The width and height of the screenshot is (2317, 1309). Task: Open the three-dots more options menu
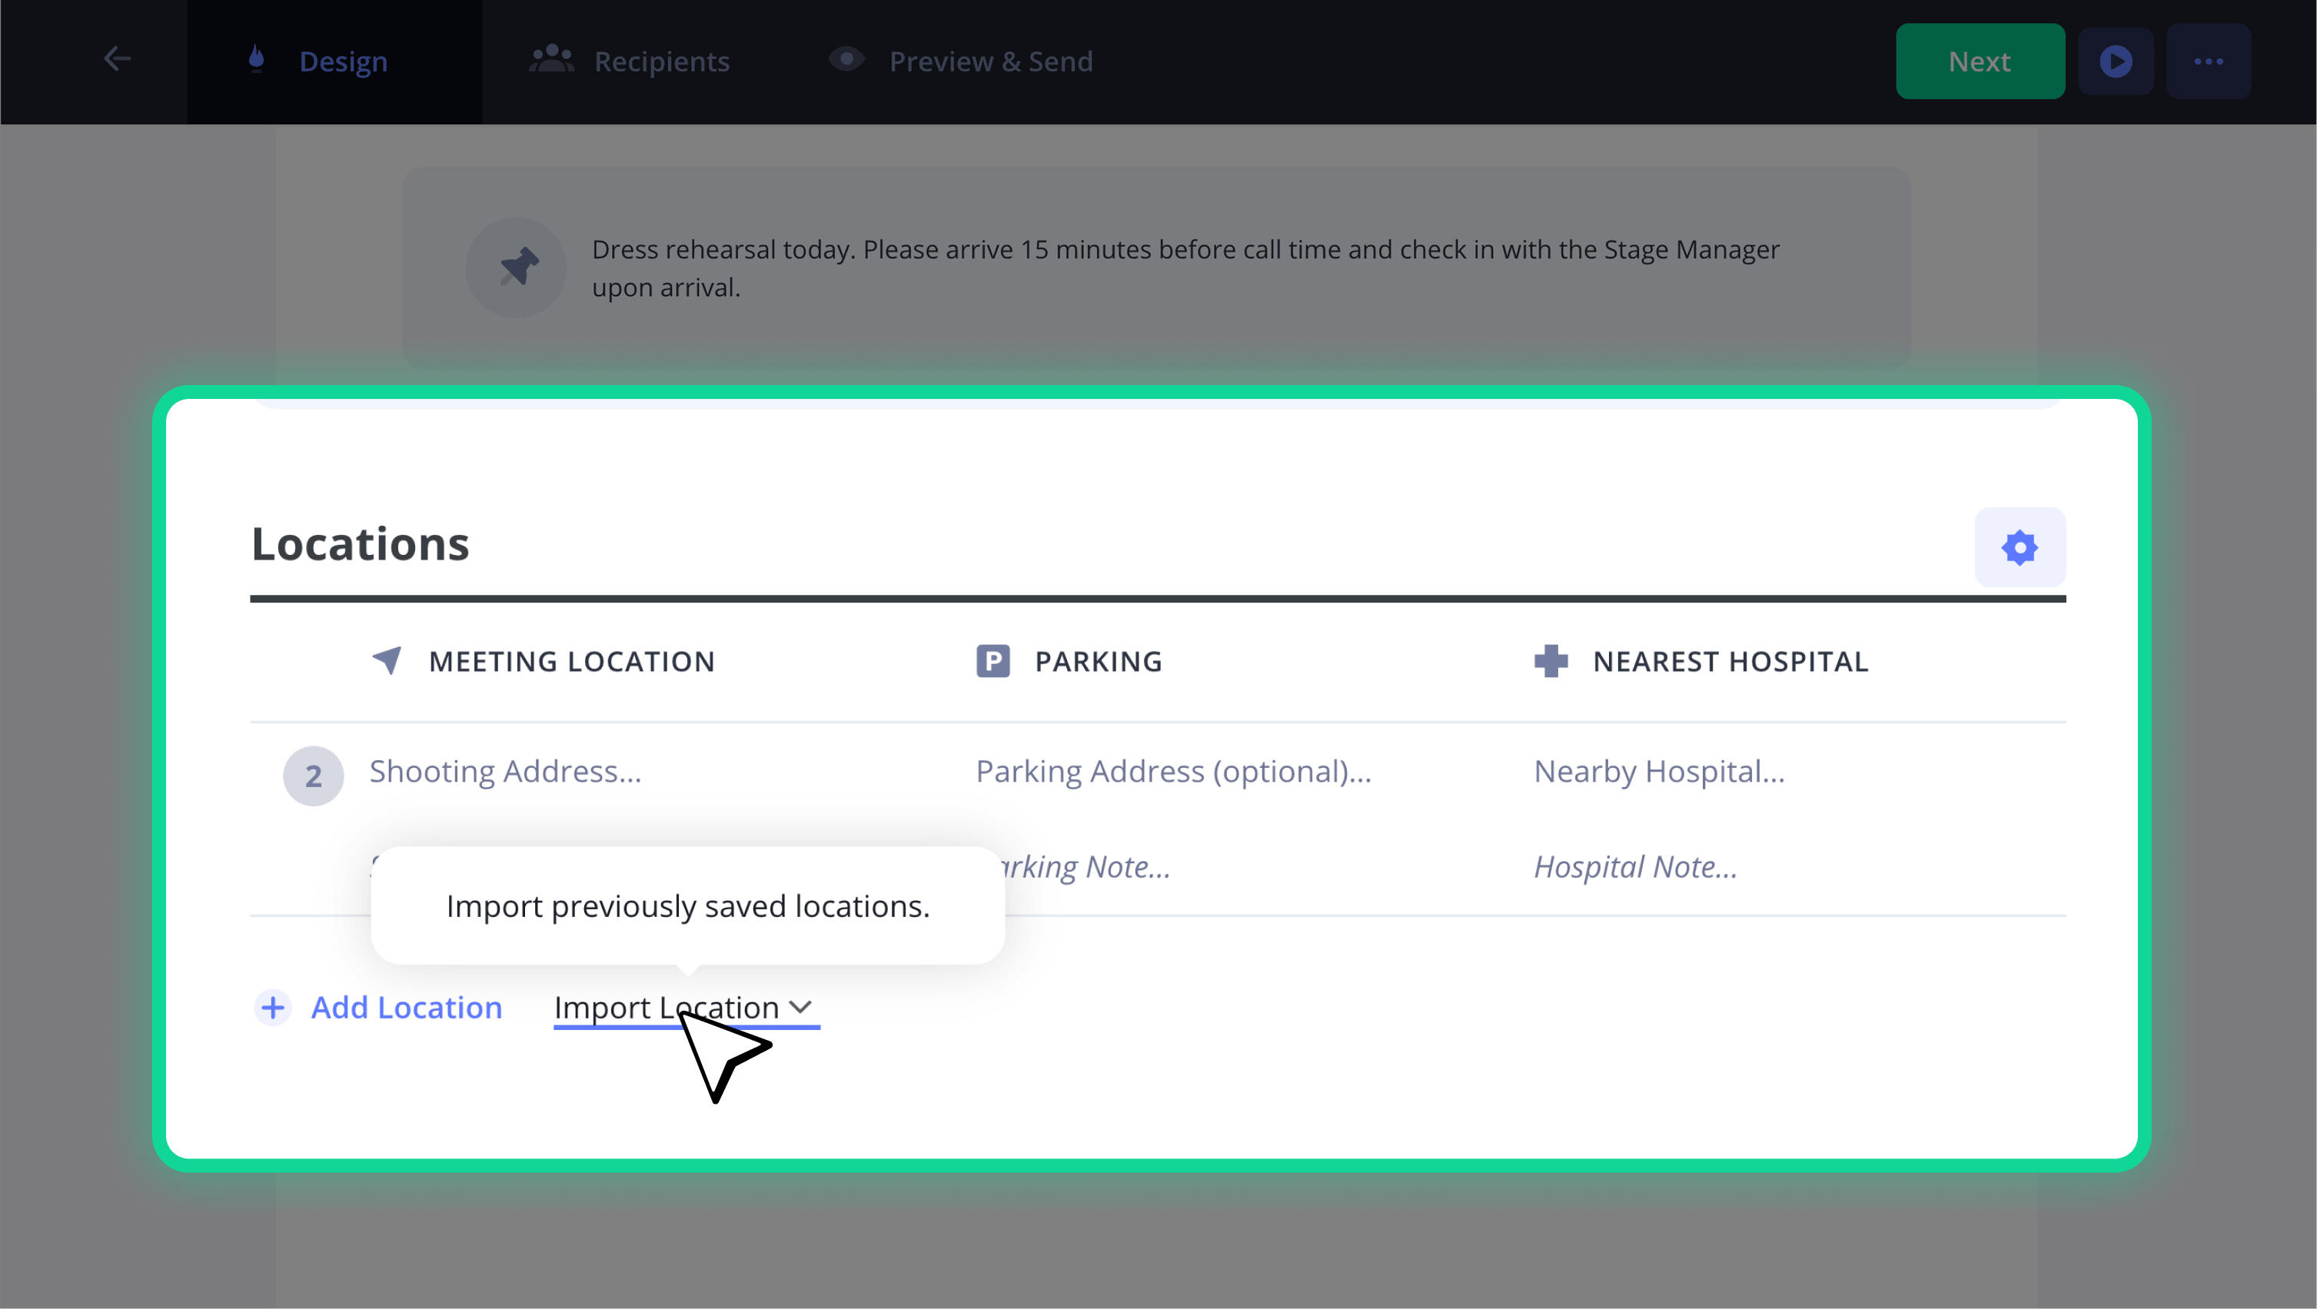coord(2208,61)
